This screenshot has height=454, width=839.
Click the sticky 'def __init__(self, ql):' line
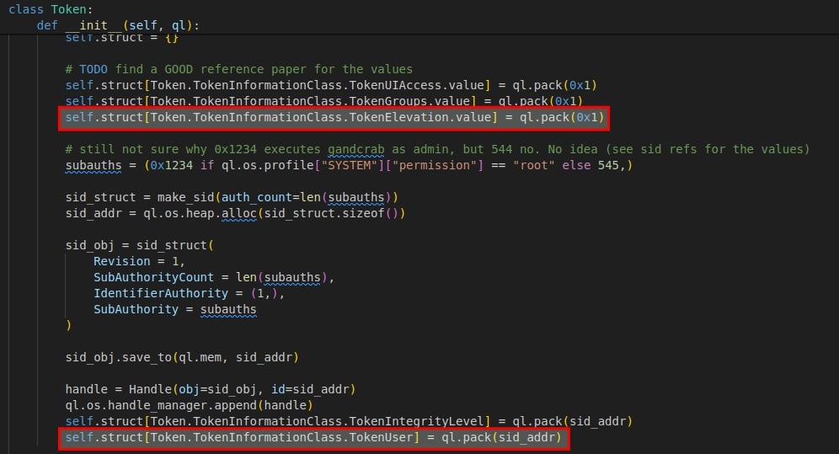(118, 25)
